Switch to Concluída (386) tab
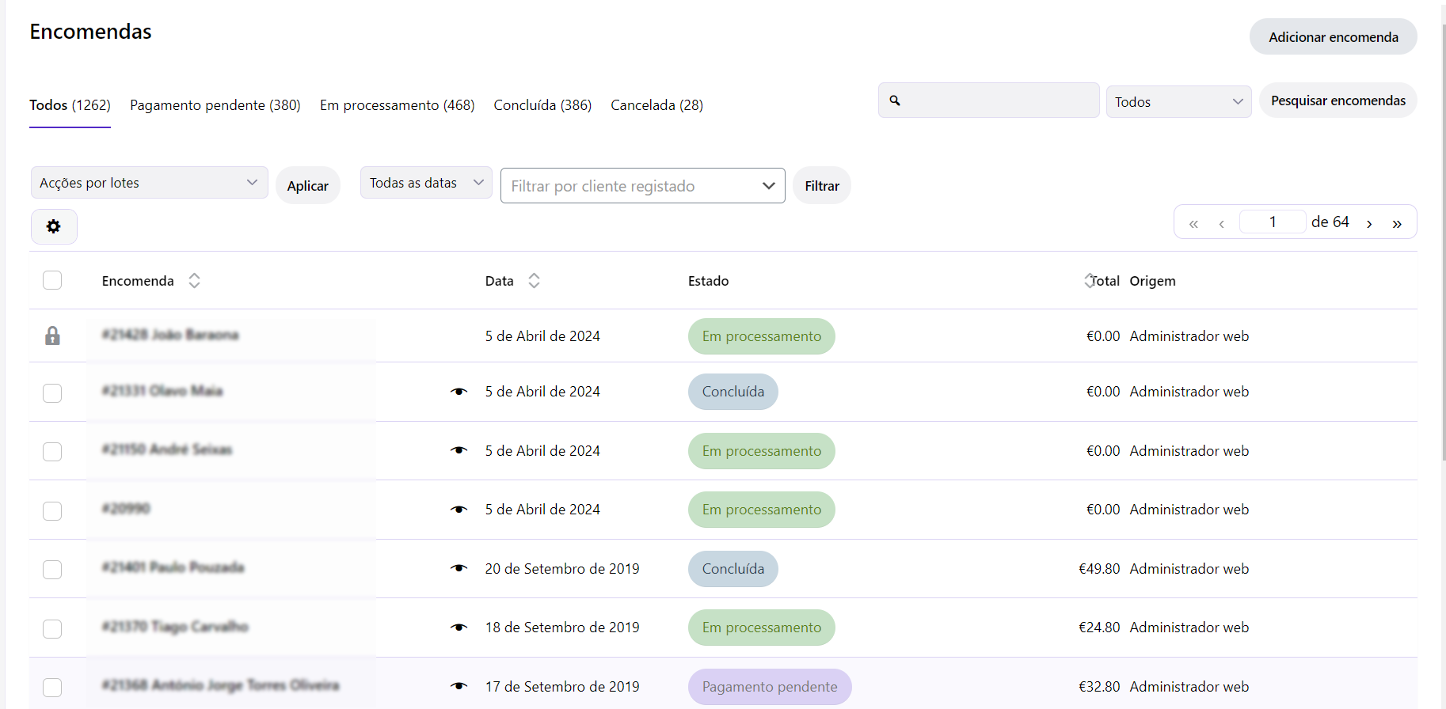The height and width of the screenshot is (709, 1446). [542, 105]
